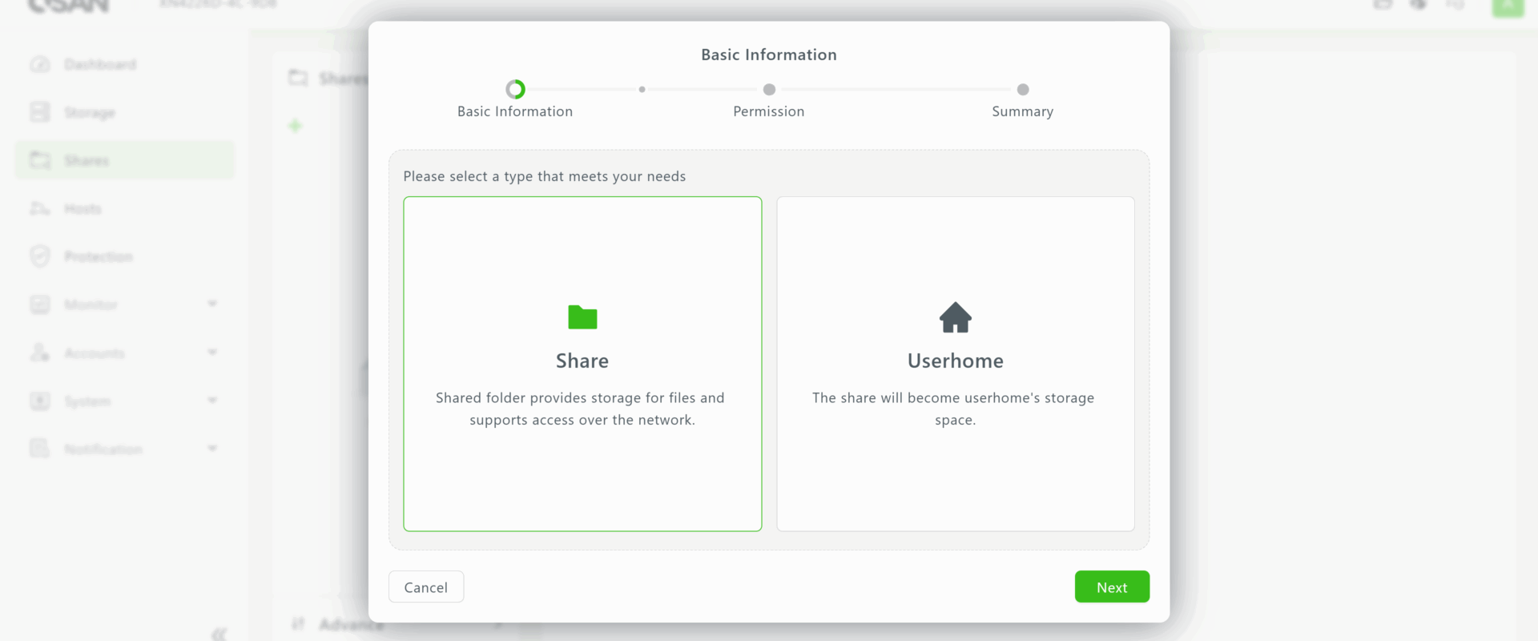Jump to the Permission step
1538x641 pixels.
click(769, 90)
